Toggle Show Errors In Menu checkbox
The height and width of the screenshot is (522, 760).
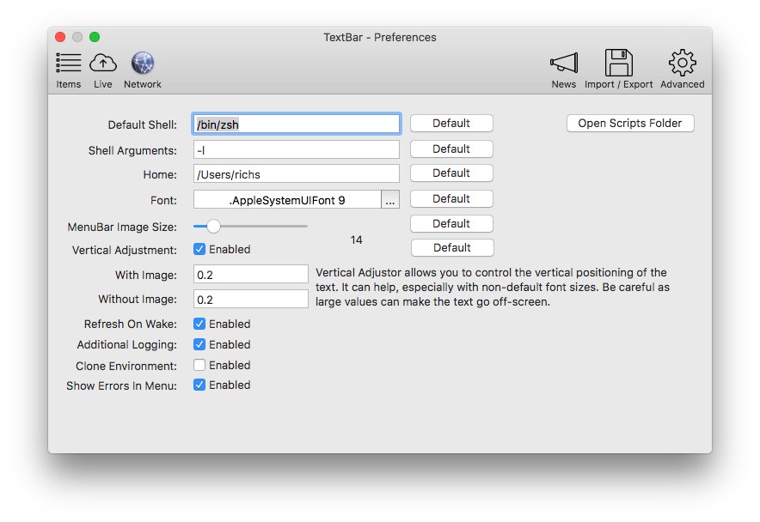199,385
